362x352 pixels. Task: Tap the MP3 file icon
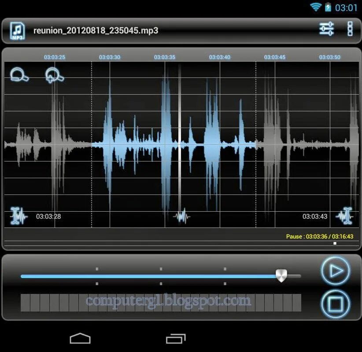point(17,31)
